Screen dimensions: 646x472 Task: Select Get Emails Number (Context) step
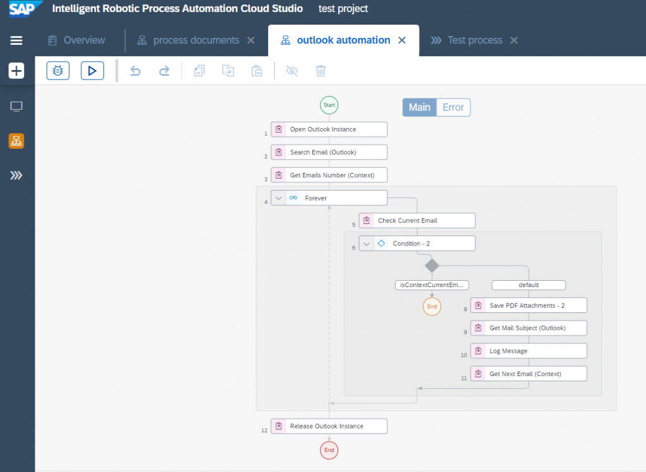(x=329, y=175)
